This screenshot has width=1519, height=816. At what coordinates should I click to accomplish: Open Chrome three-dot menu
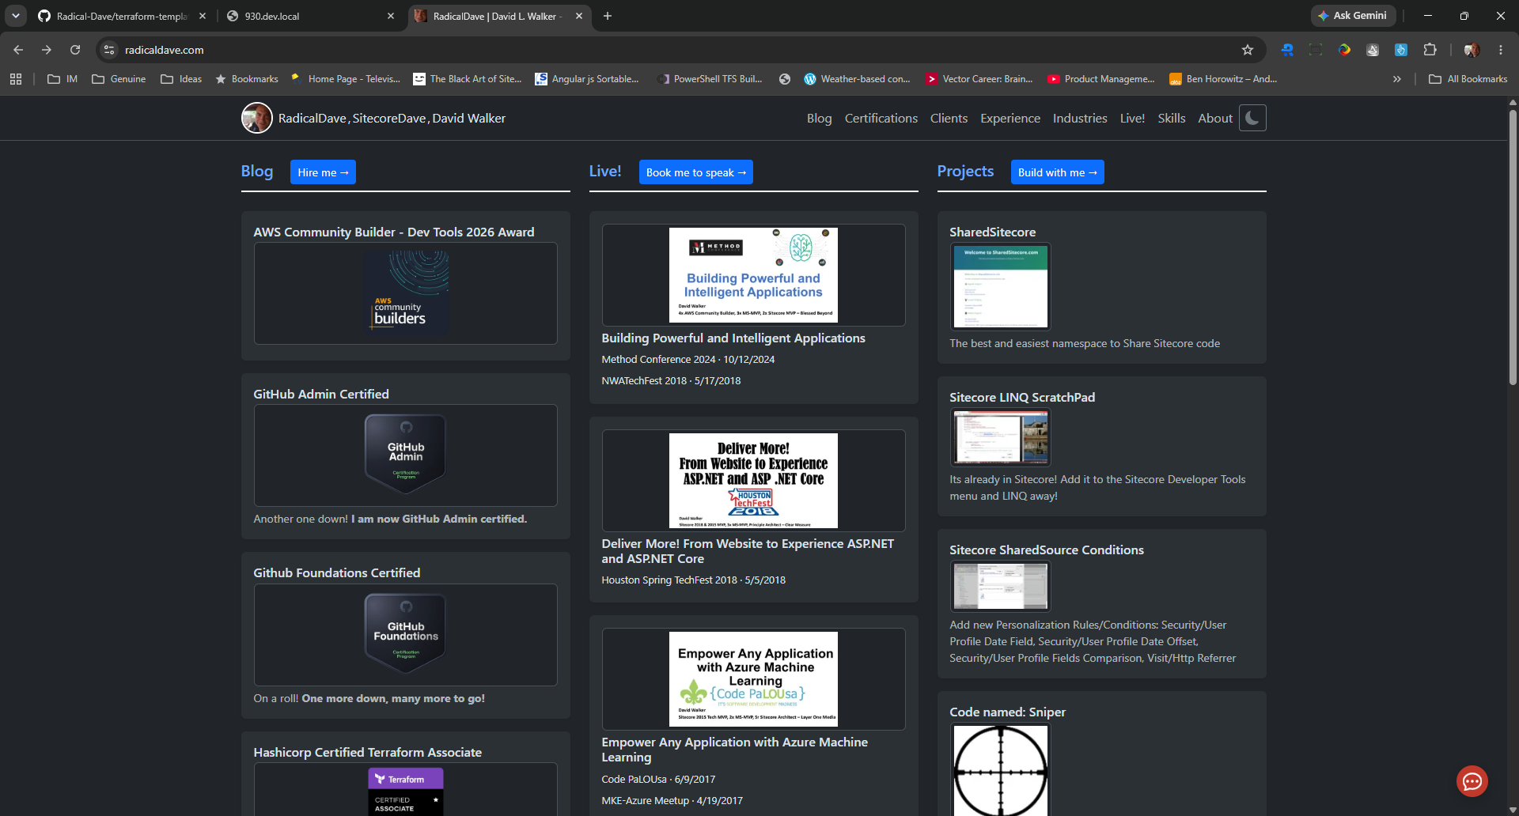pyautogui.click(x=1501, y=50)
